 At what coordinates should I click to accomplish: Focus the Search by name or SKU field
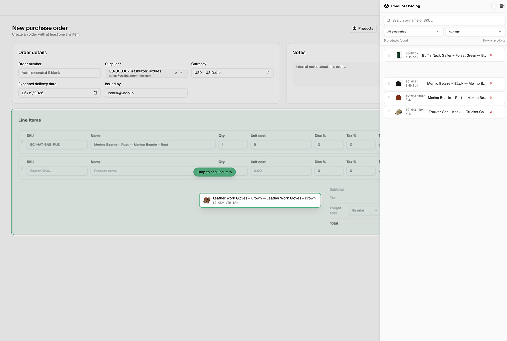pyautogui.click(x=445, y=20)
